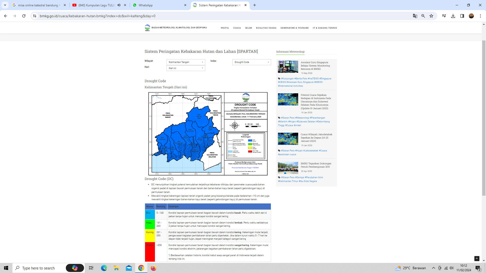The image size is (486, 273).
Task: Open Hari dropdown Hari ini
Action: coord(186,68)
